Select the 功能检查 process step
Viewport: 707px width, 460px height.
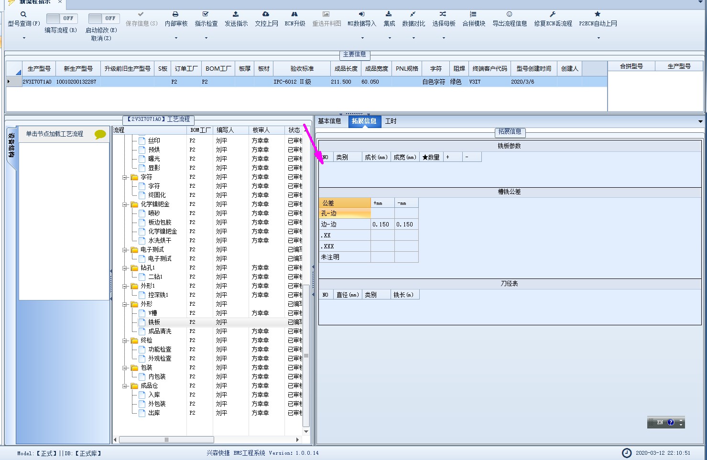160,350
